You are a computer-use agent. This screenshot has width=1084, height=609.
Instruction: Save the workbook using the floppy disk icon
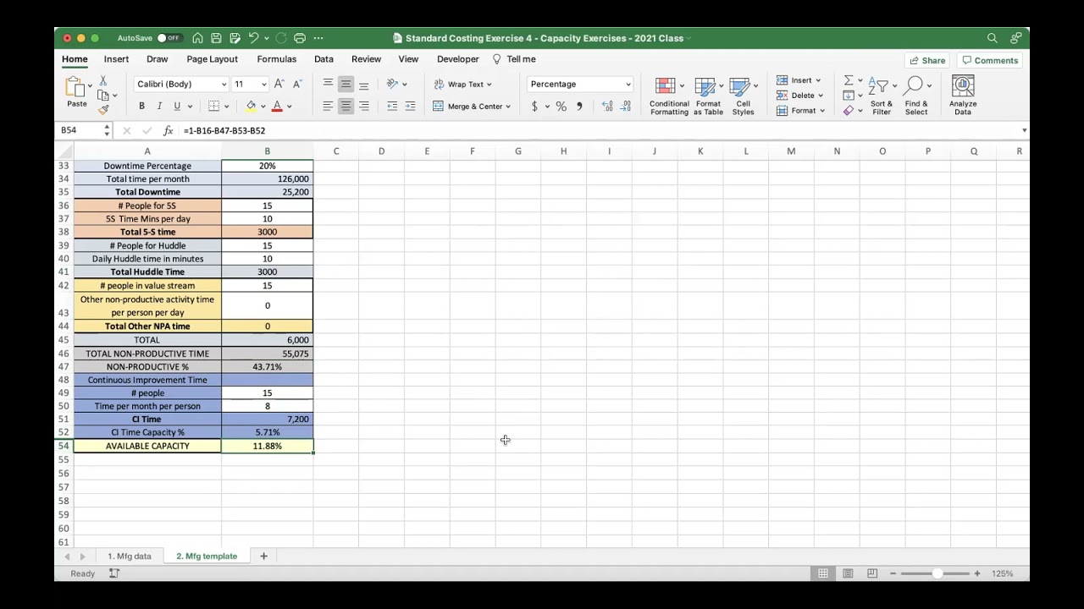click(x=216, y=38)
